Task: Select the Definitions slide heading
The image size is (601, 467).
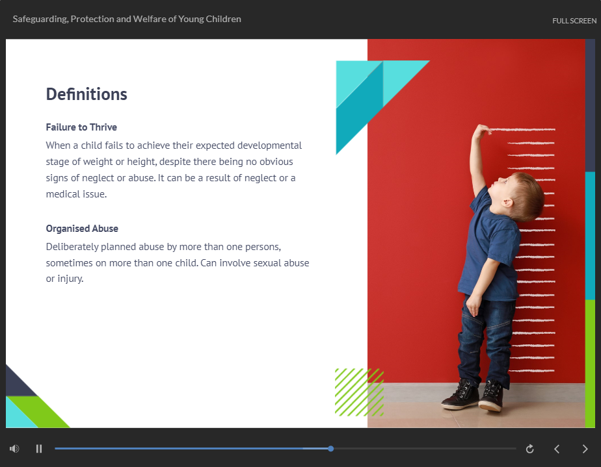Action: click(87, 94)
